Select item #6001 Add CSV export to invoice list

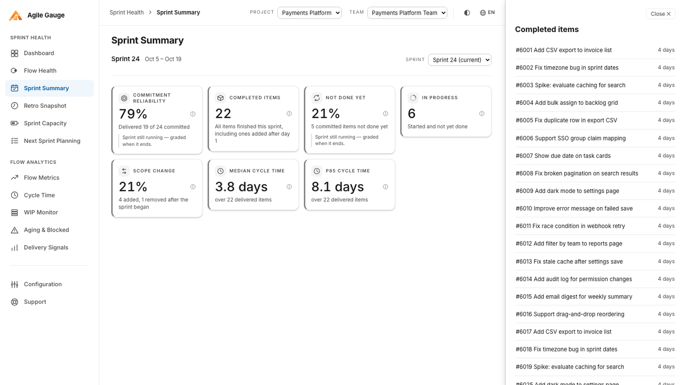click(595, 50)
